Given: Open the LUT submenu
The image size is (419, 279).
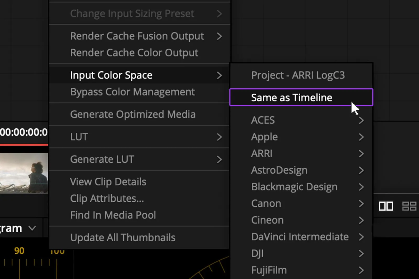Looking at the screenshot, I should click(x=139, y=137).
